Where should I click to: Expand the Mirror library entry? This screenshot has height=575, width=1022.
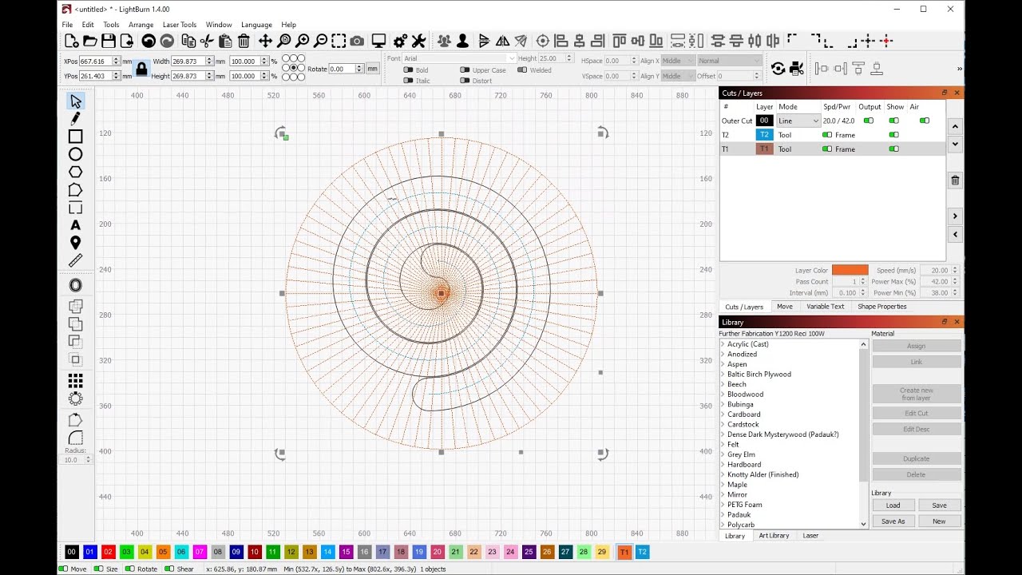[723, 494]
